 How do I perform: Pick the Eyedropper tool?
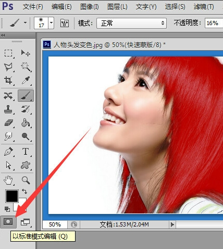(x=26, y=80)
